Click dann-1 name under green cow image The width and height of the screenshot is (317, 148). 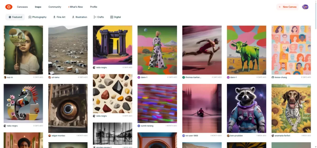click(x=233, y=77)
